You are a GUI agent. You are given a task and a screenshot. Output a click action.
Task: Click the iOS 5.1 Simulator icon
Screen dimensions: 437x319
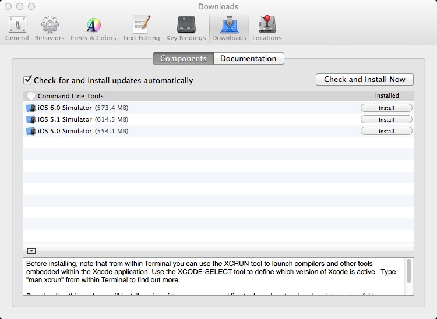click(31, 119)
